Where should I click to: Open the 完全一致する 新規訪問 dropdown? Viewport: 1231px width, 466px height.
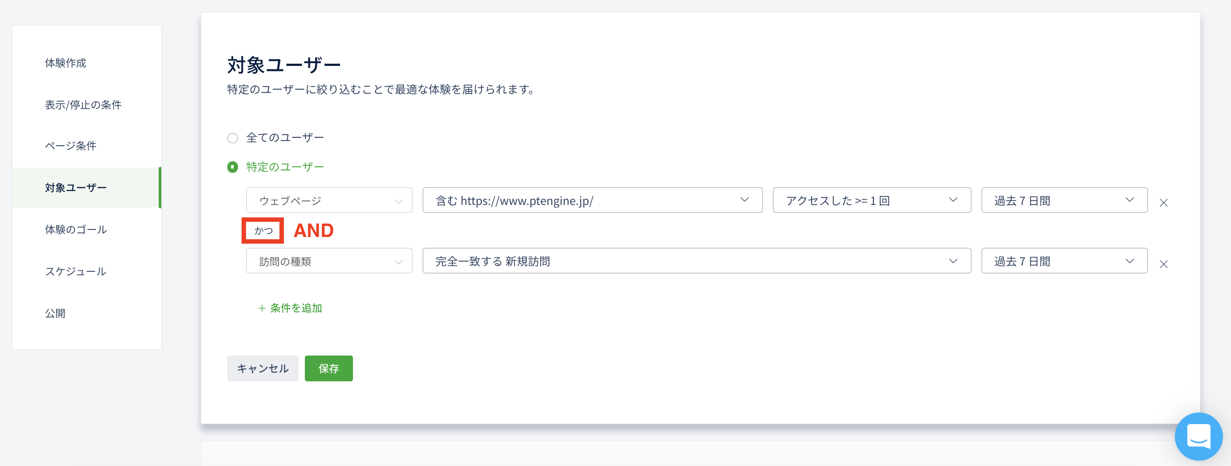tap(697, 261)
